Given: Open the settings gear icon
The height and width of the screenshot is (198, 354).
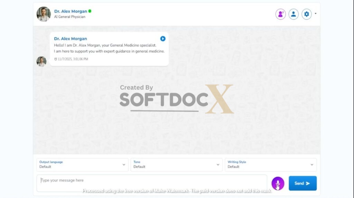Looking at the screenshot, I should (306, 14).
